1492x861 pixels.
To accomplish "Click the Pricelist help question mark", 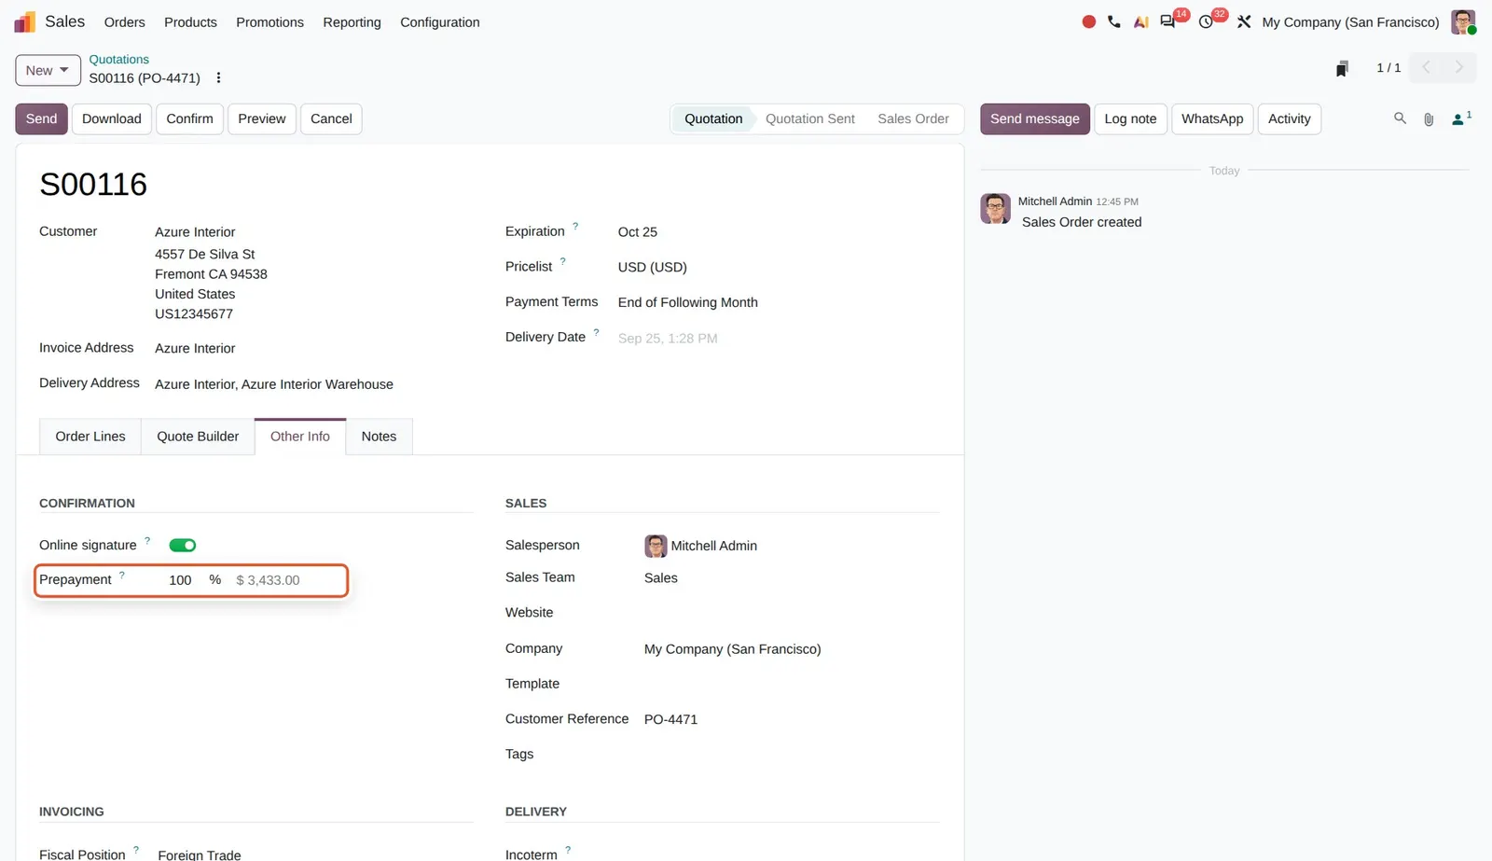I will point(562,261).
